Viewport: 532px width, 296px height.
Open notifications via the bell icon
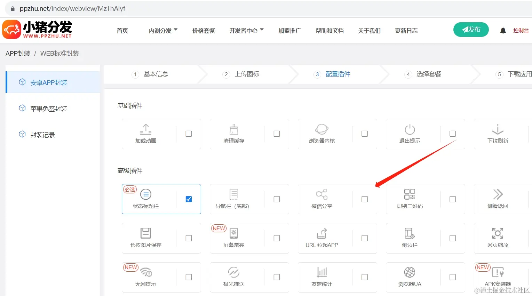(x=503, y=30)
